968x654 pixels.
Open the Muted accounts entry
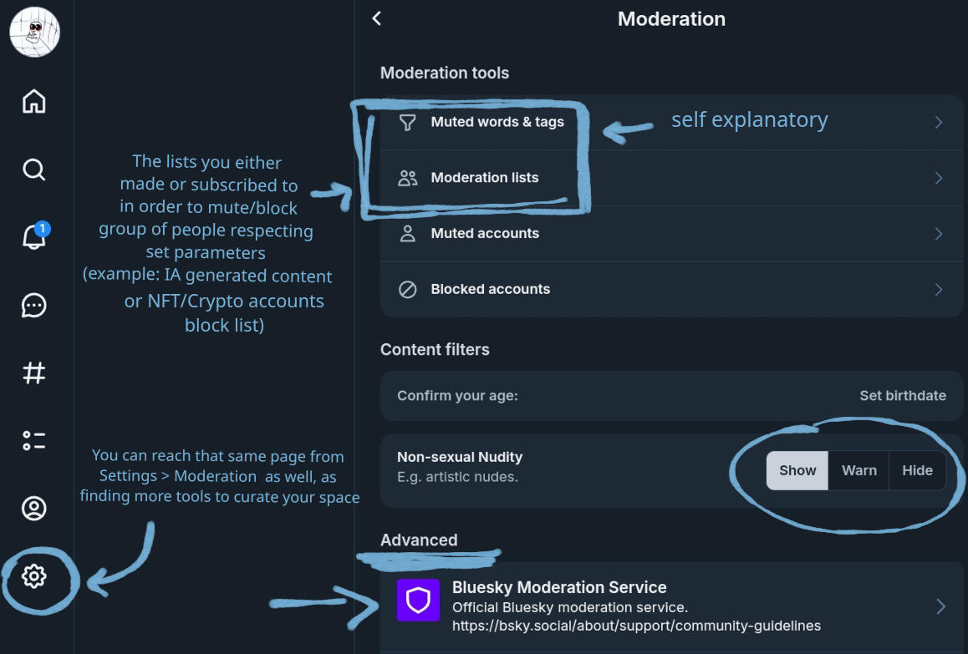[485, 234]
